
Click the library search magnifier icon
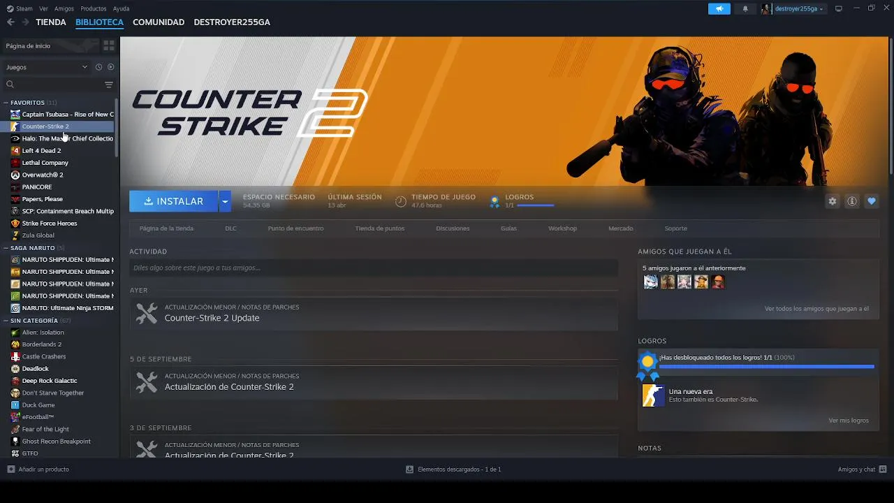click(x=10, y=85)
